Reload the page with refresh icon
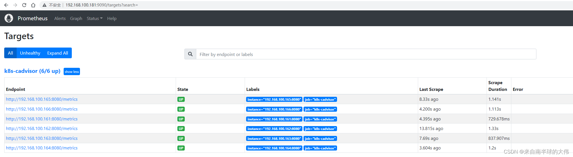 click(x=24, y=5)
